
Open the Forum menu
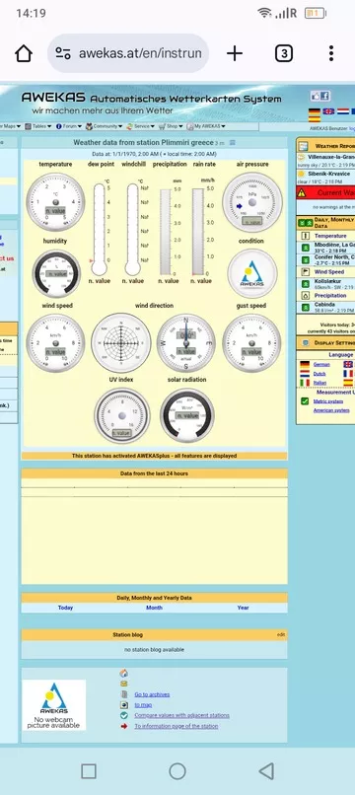coord(69,126)
